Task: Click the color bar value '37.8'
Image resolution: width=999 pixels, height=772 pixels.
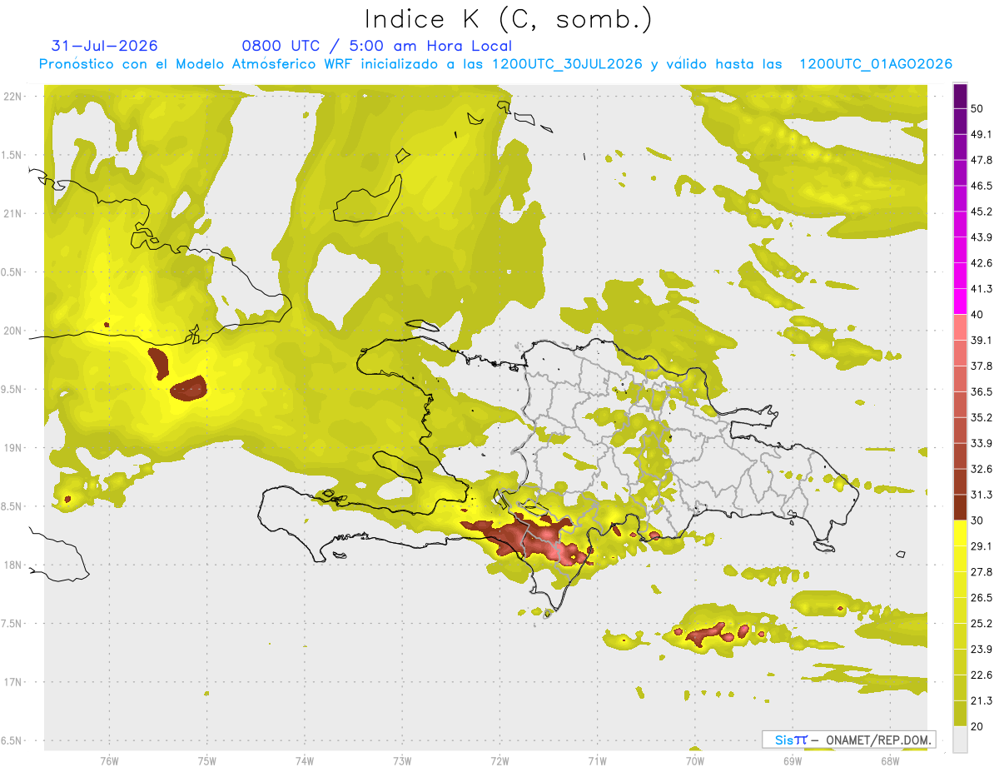Action: click(982, 366)
